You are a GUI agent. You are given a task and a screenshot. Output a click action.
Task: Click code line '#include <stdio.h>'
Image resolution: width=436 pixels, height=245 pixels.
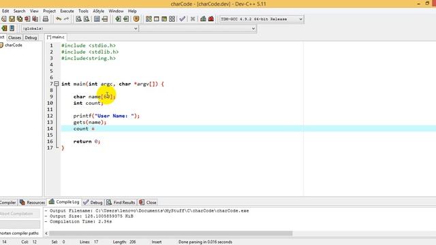pos(89,46)
